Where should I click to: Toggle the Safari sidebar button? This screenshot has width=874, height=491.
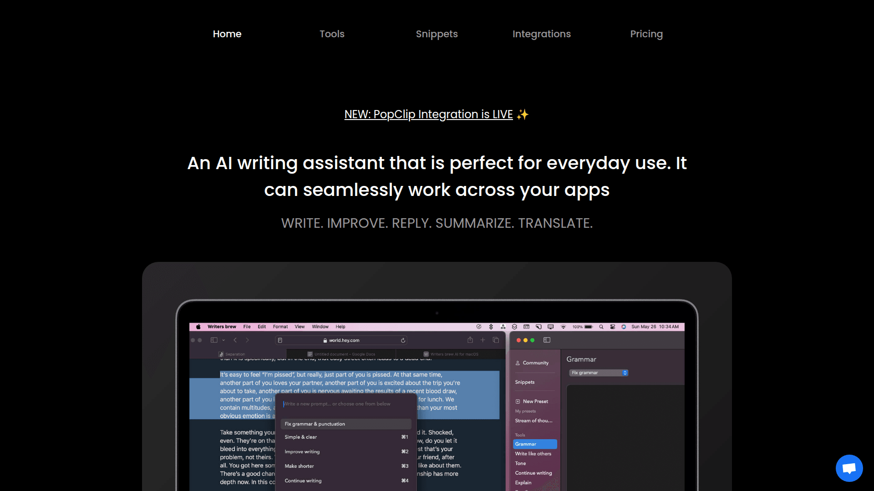click(x=214, y=340)
